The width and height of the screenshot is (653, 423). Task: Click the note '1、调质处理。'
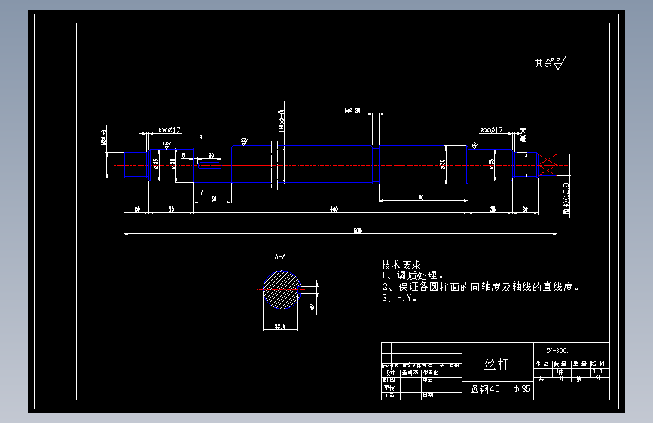(x=413, y=275)
